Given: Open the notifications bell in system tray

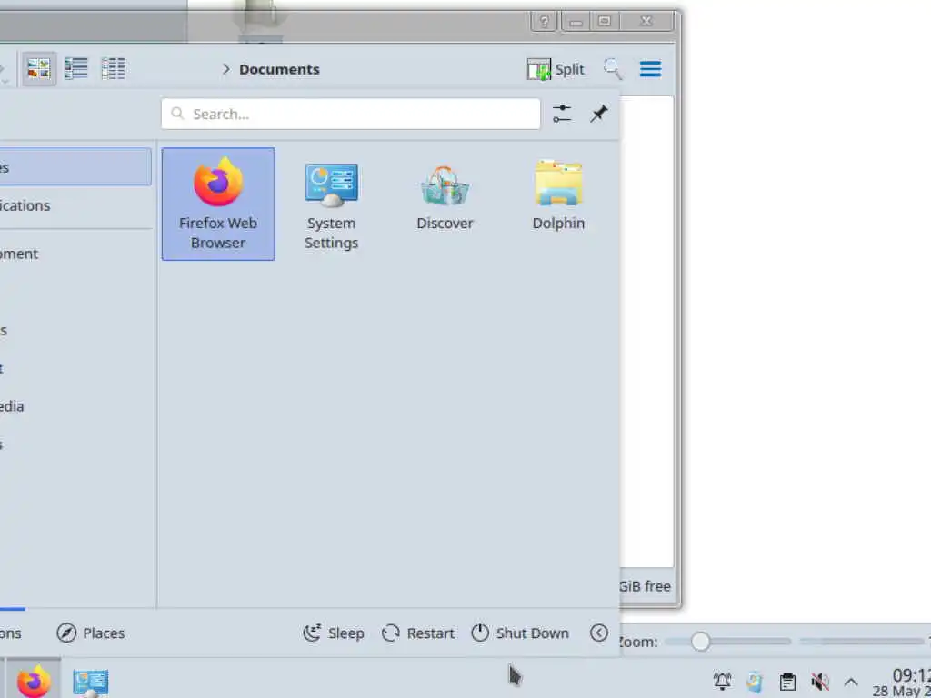Looking at the screenshot, I should [722, 681].
